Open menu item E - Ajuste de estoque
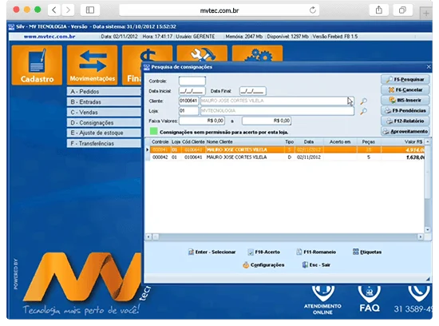Screen dimensions: 439x326 [104, 133]
